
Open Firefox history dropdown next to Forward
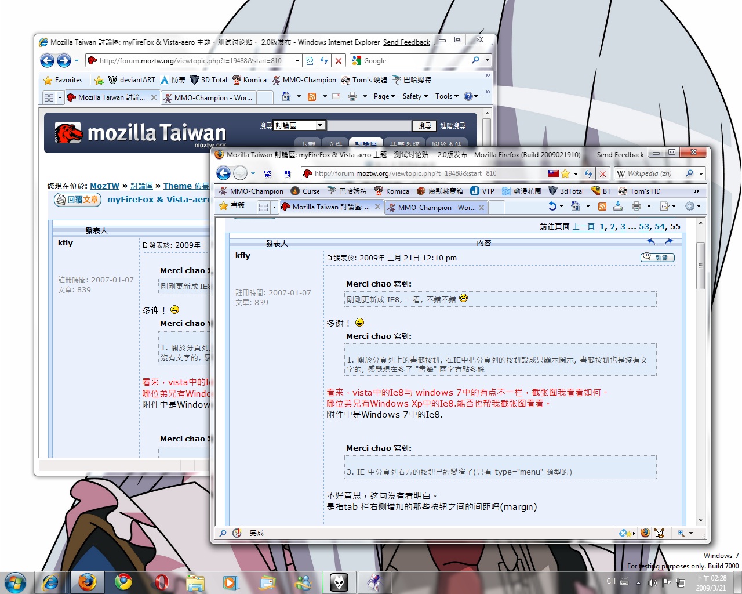[253, 173]
